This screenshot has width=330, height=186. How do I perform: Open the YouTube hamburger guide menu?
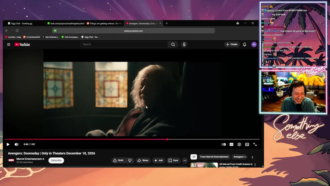9,44
